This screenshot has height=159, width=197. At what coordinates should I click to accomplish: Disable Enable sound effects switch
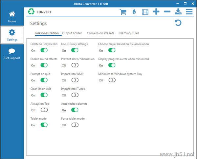coord(44,65)
